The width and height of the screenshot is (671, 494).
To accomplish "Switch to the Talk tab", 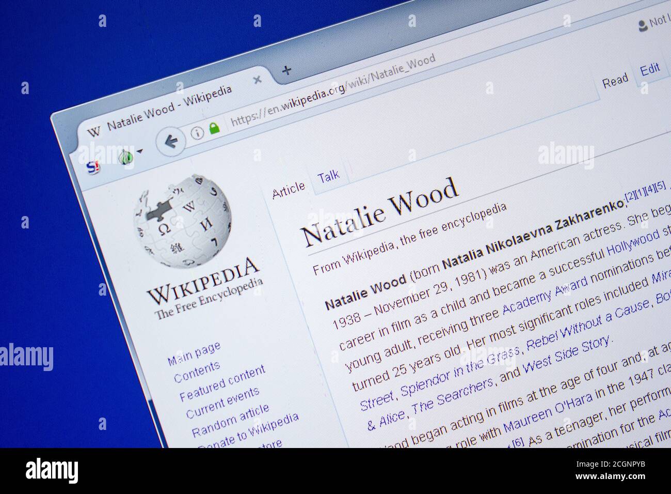I will 329,176.
